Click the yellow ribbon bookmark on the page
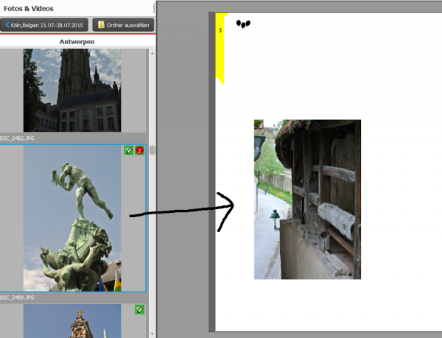442x338 pixels. coord(220,49)
